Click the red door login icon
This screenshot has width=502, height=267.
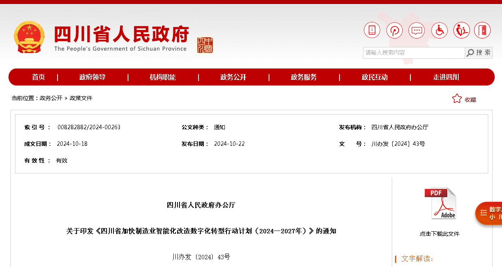482,30
